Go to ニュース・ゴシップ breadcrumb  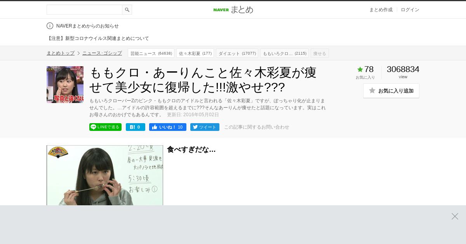point(102,53)
